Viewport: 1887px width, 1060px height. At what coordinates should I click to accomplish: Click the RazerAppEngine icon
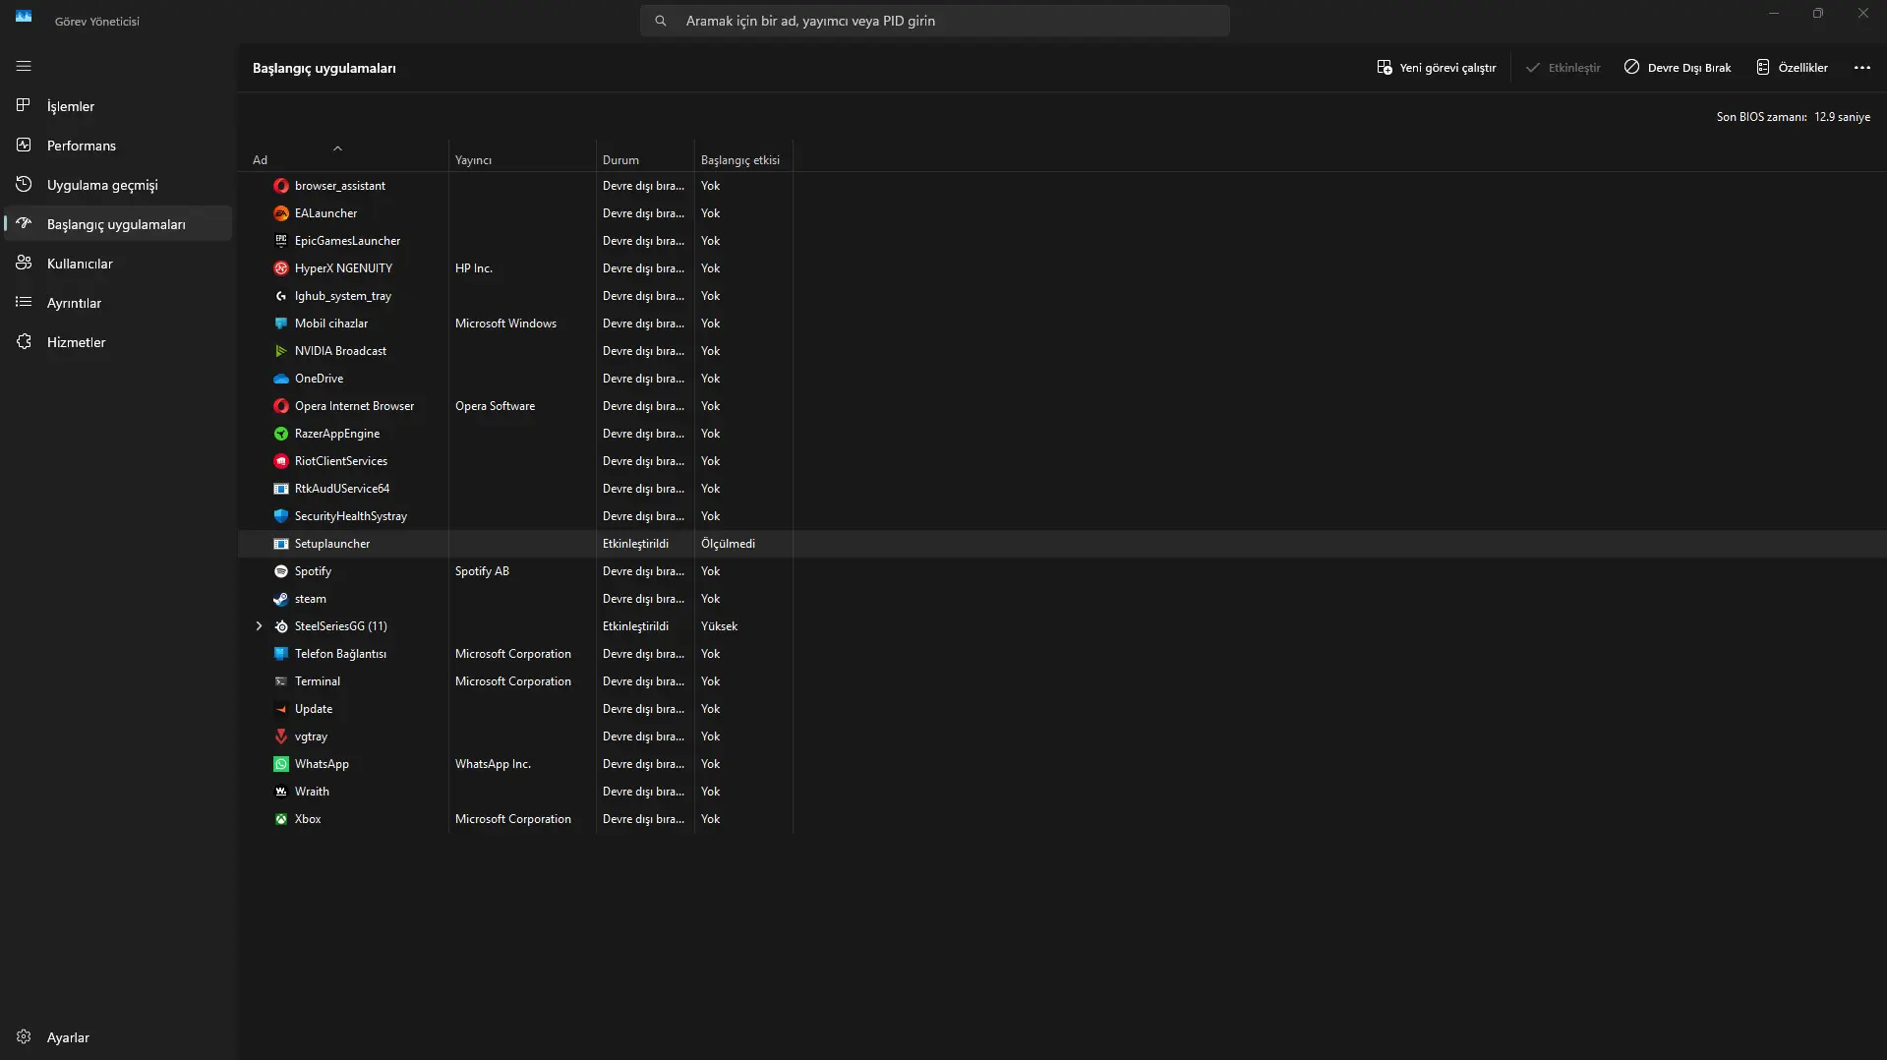(x=281, y=434)
